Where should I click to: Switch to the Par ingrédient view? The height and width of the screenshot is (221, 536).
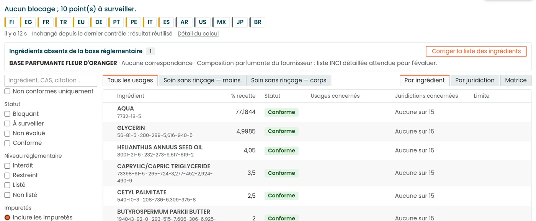[425, 80]
